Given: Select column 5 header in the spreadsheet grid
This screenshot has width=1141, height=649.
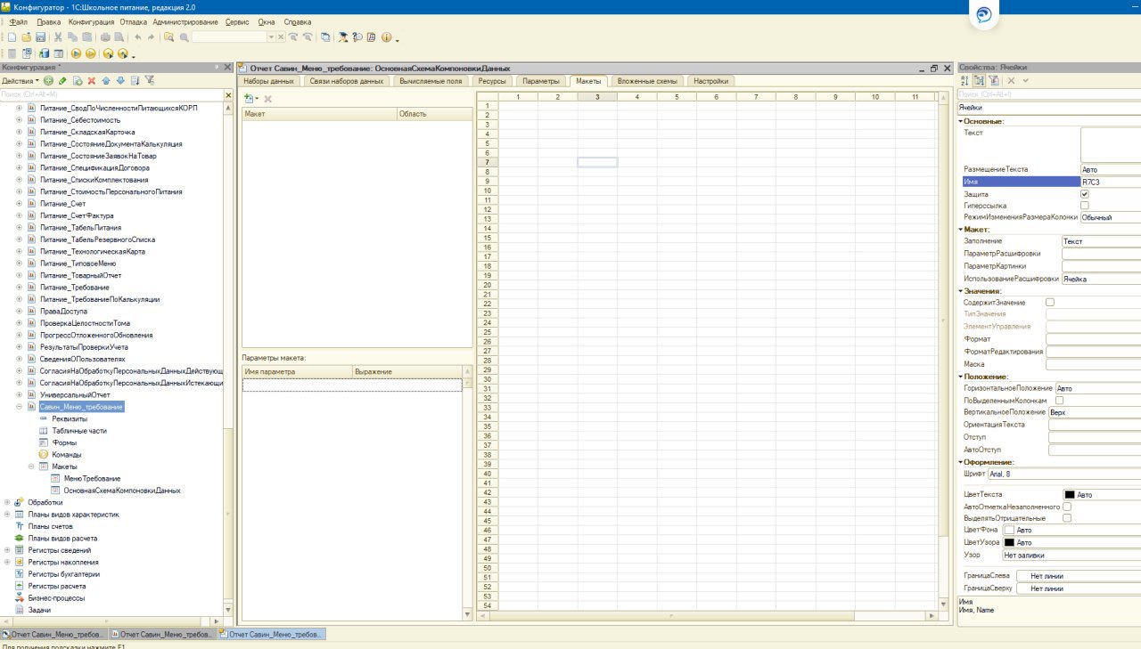Looking at the screenshot, I should [x=677, y=96].
